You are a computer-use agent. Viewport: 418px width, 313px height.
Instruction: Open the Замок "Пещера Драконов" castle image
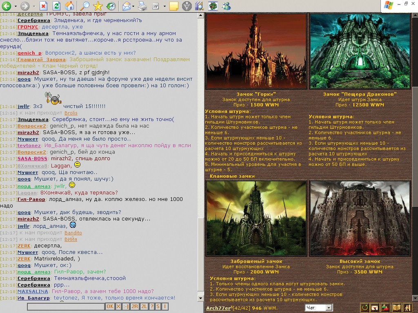tap(360, 51)
